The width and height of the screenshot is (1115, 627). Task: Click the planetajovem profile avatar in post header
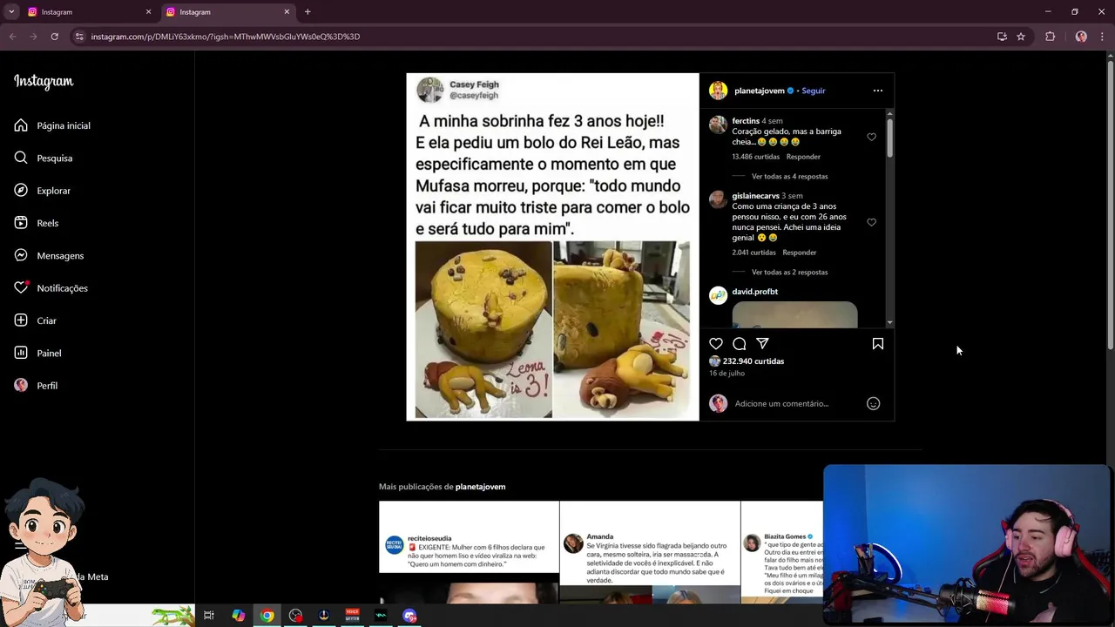click(718, 91)
